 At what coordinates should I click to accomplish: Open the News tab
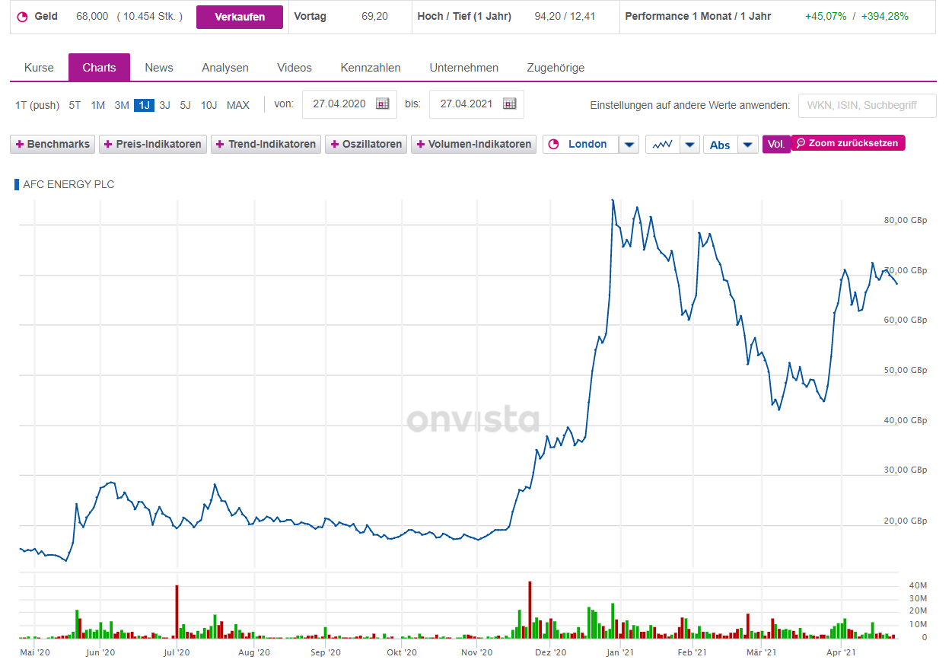pos(159,68)
